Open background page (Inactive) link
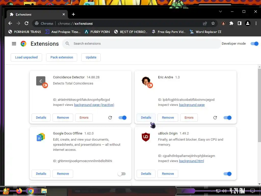Viewport: 261px width, 196px height. click(94, 105)
